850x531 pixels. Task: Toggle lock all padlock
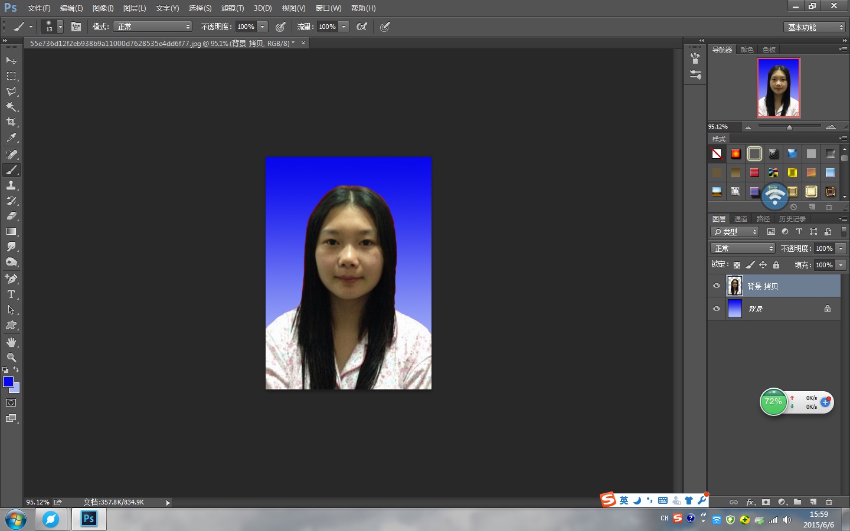[776, 265]
